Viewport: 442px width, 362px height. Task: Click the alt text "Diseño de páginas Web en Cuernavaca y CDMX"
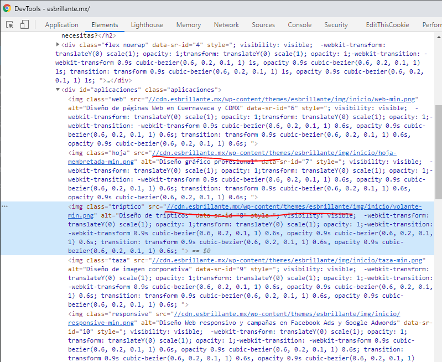click(163, 108)
